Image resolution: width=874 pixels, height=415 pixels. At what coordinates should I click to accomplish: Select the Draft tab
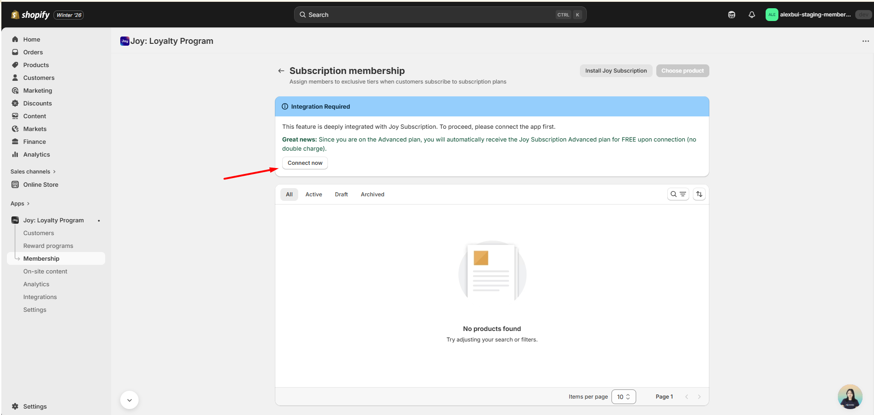coord(341,194)
